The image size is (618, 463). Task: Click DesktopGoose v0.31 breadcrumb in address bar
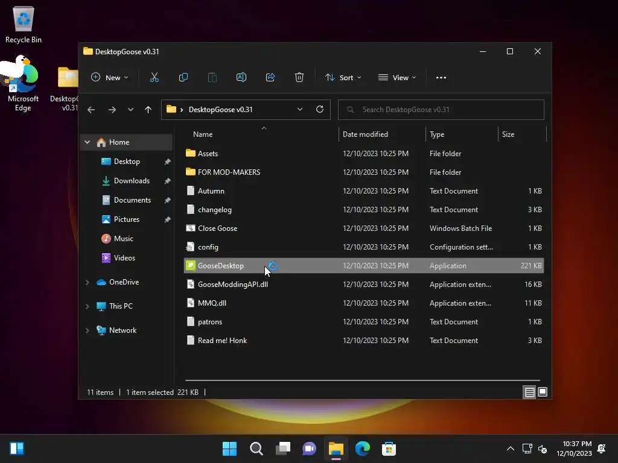coord(220,110)
